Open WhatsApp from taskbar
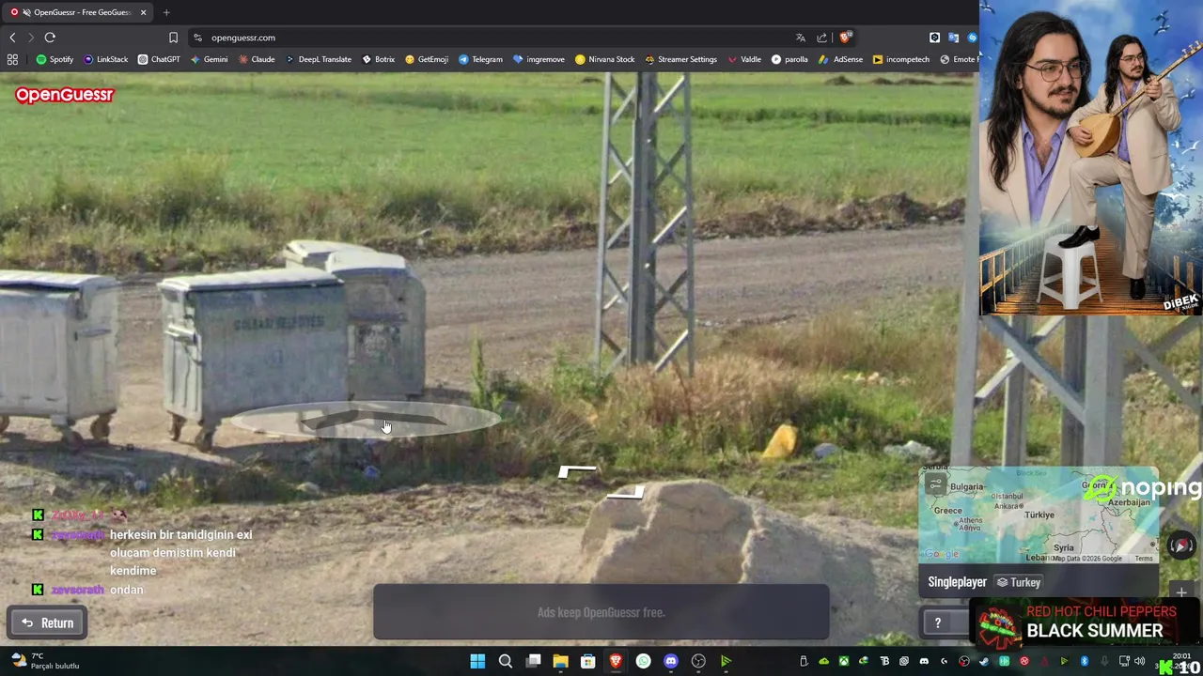1203x676 pixels. tap(643, 661)
